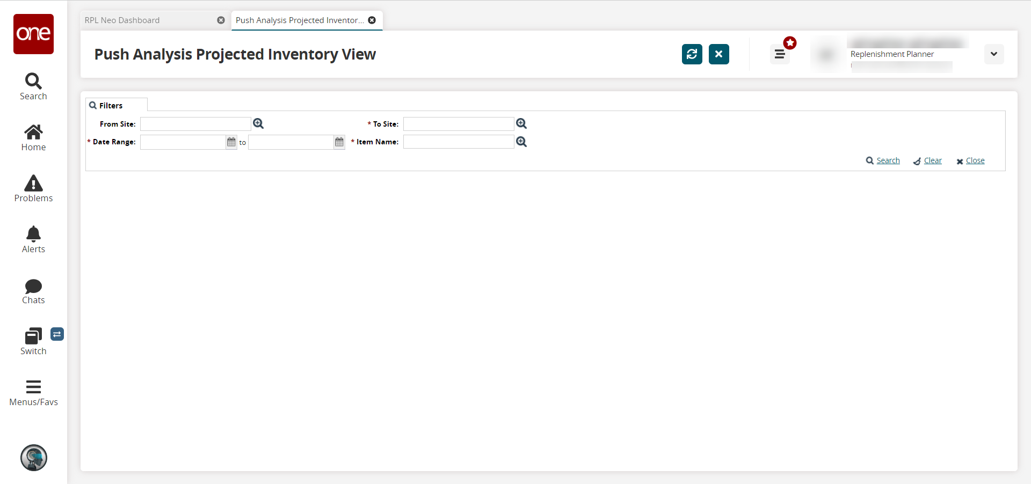Open the hamburger menu with star badge
Screen dimensions: 1031x484
pos(780,54)
